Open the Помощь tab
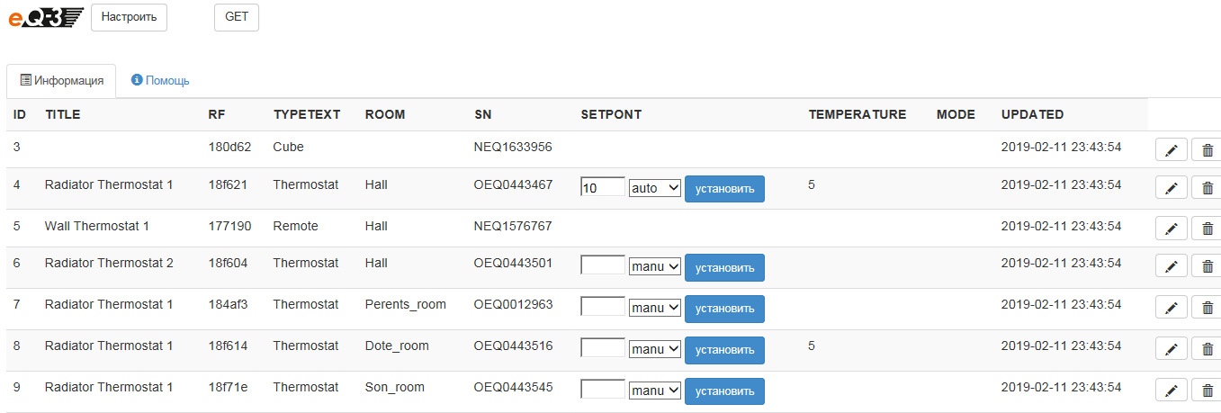 coord(160,81)
